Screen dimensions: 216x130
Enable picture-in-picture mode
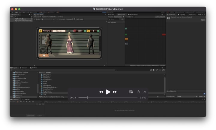point(131,92)
